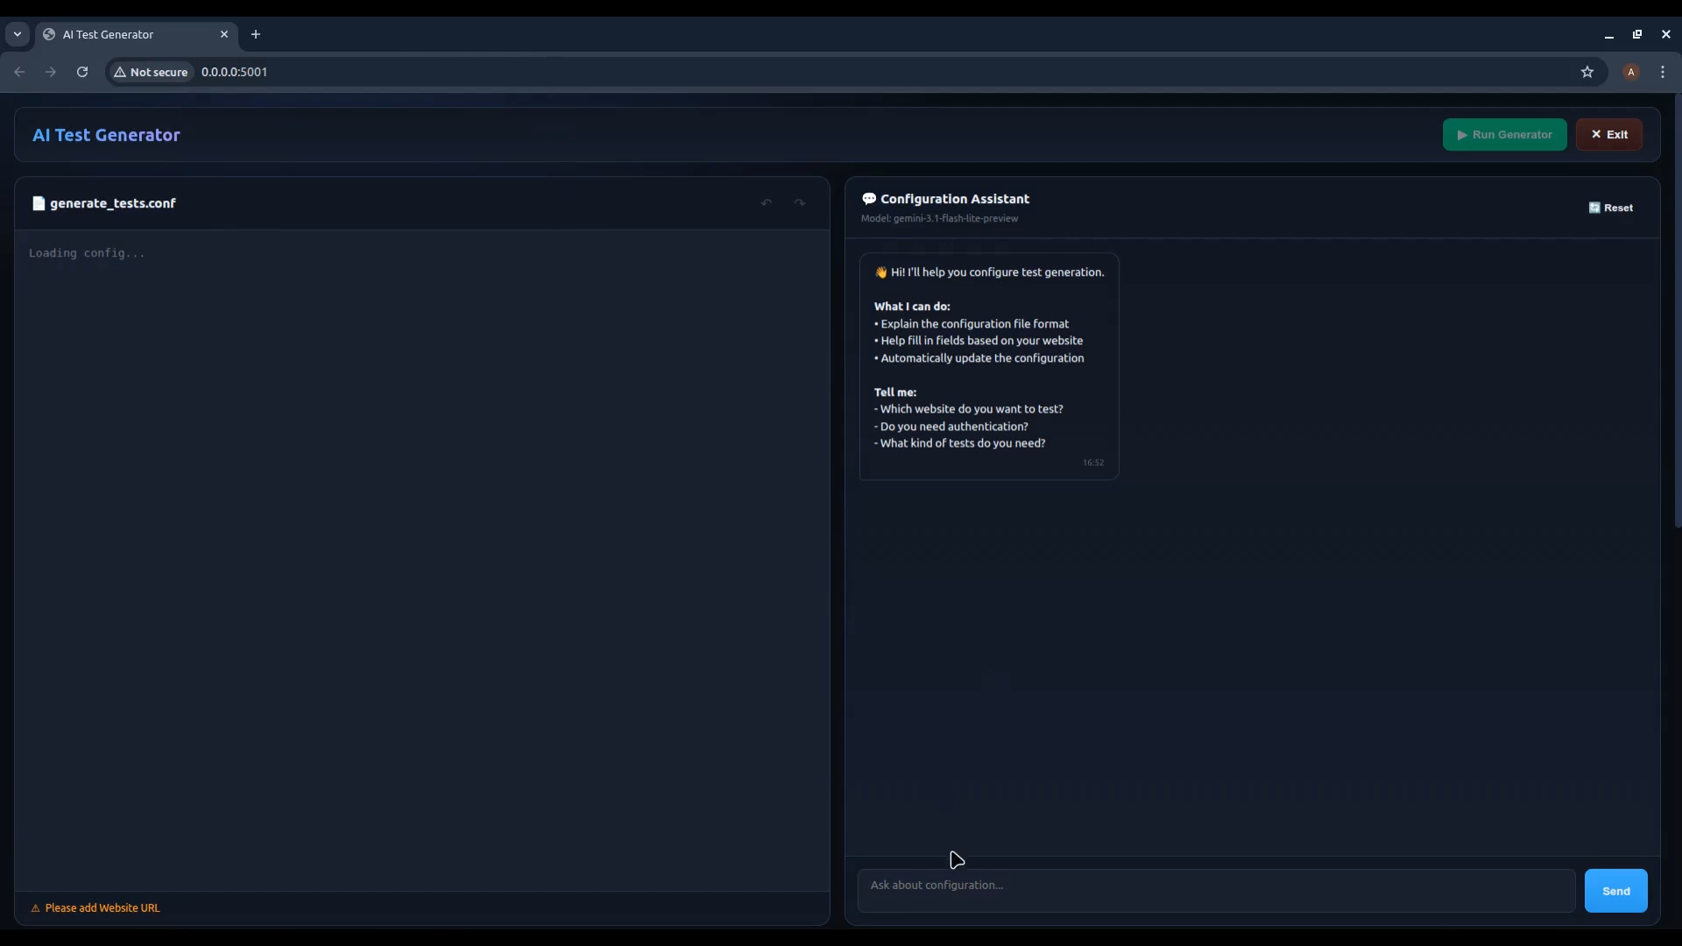Close the AI Test Generator tab
The image size is (1682, 946).
click(225, 34)
